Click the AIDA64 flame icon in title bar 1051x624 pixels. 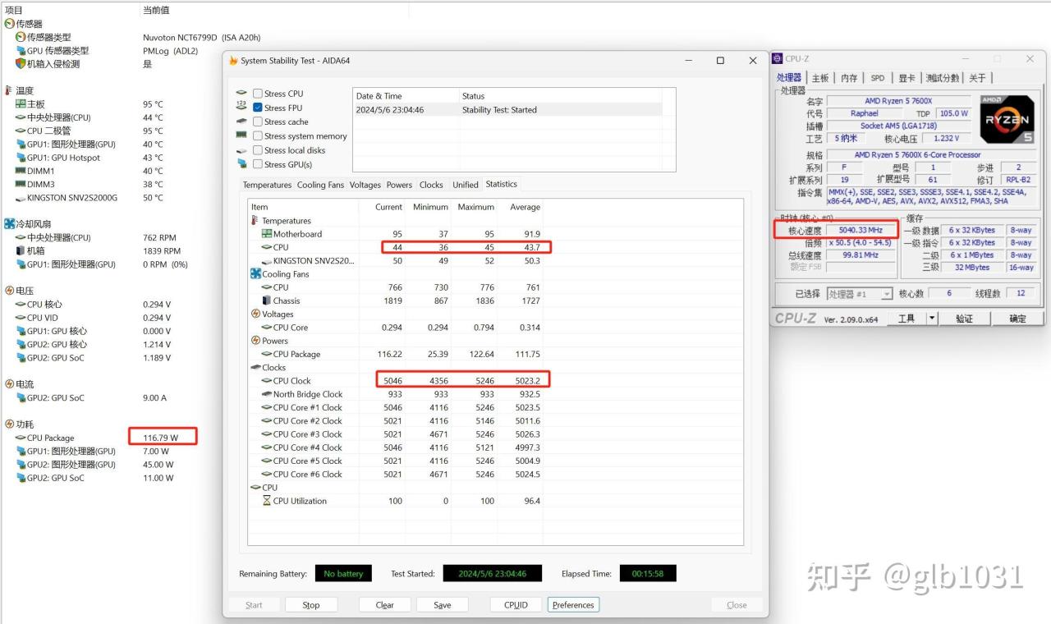(x=233, y=61)
